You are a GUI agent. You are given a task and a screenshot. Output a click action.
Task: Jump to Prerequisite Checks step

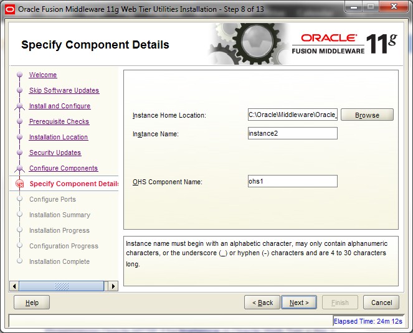[59, 121]
